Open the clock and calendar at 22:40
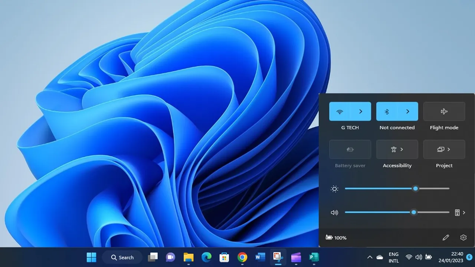Screen dimensions: 475x267 click(451, 257)
